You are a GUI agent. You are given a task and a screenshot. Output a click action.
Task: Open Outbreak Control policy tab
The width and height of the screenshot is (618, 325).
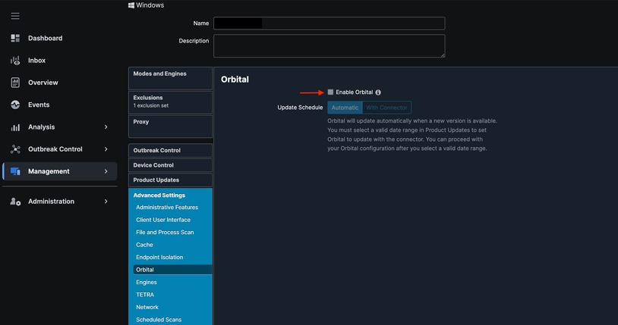(170, 150)
